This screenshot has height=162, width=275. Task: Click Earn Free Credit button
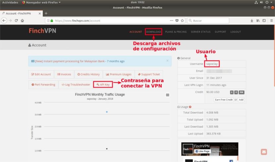pyautogui.click(x=224, y=100)
